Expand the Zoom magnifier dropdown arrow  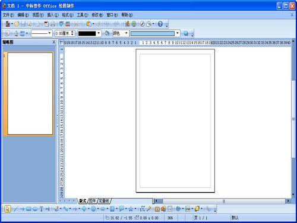tap(153, 24)
